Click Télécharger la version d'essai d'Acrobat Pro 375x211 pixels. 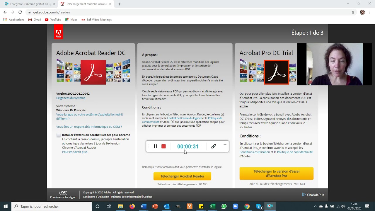[276, 173]
